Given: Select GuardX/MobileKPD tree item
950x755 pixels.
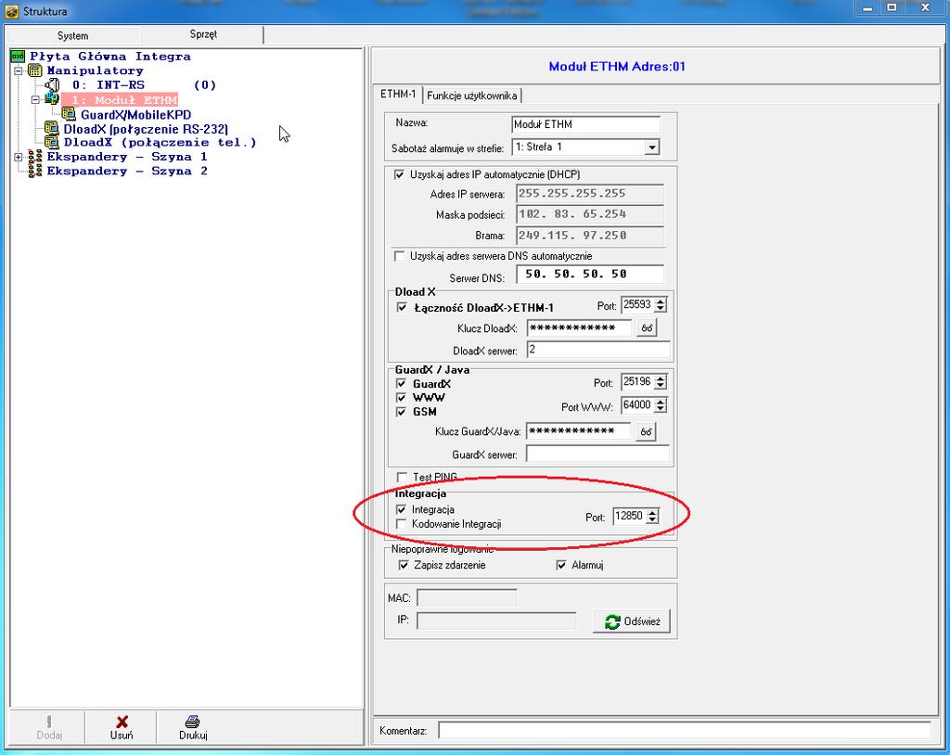Looking at the screenshot, I should (135, 114).
